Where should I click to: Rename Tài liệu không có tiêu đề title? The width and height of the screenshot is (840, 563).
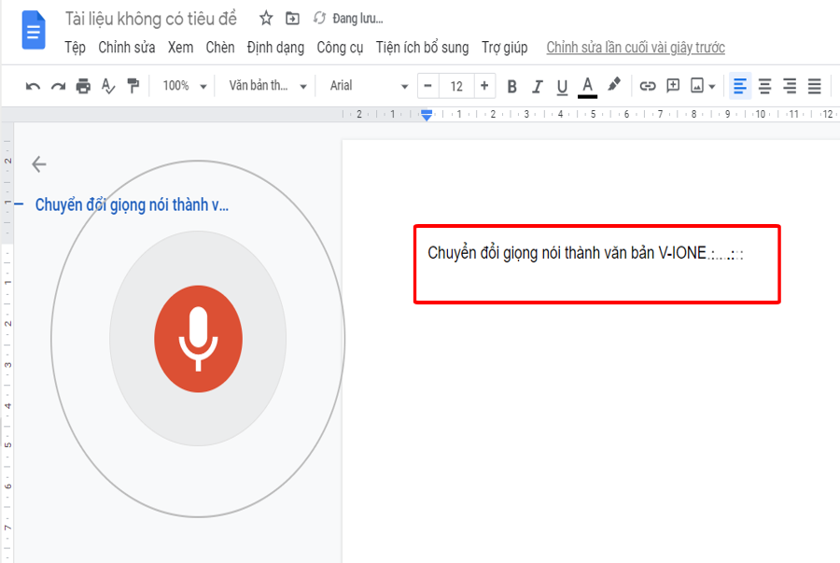point(150,19)
